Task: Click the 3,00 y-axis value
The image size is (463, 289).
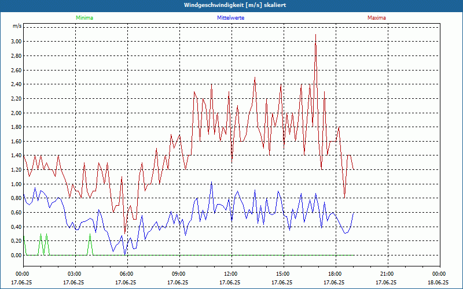Action: 17,41
